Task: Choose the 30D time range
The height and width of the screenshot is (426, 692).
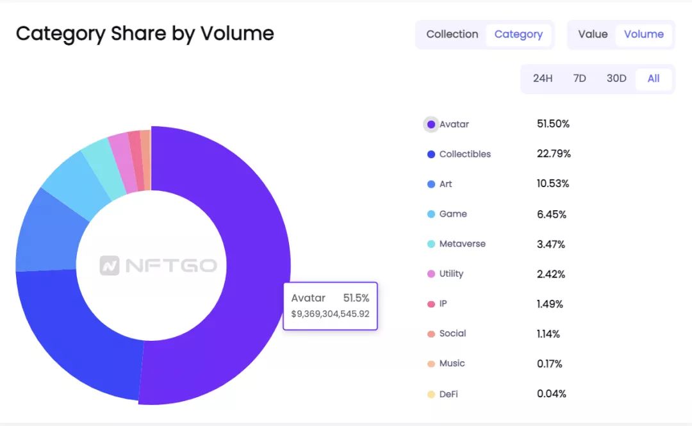Action: (x=616, y=79)
